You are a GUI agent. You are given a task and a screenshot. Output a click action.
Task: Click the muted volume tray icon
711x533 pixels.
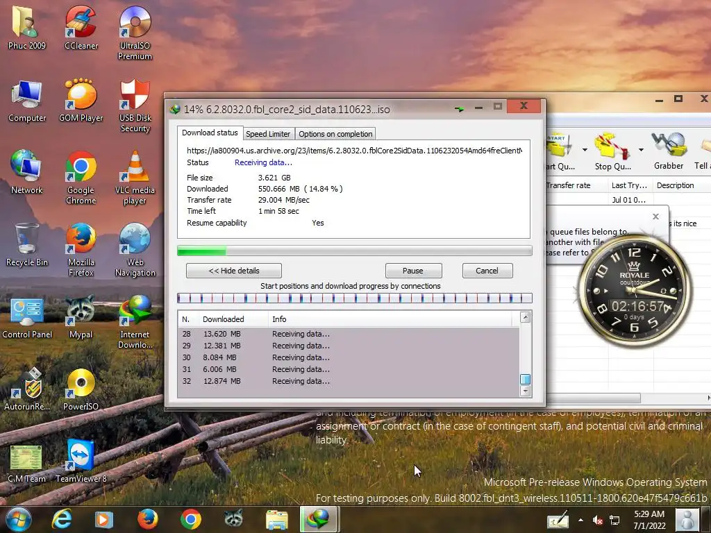tap(598, 521)
